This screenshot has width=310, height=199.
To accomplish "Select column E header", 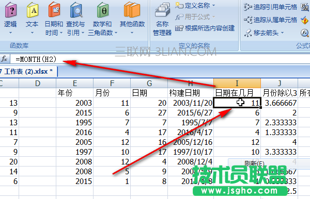I will tap(75, 83).
